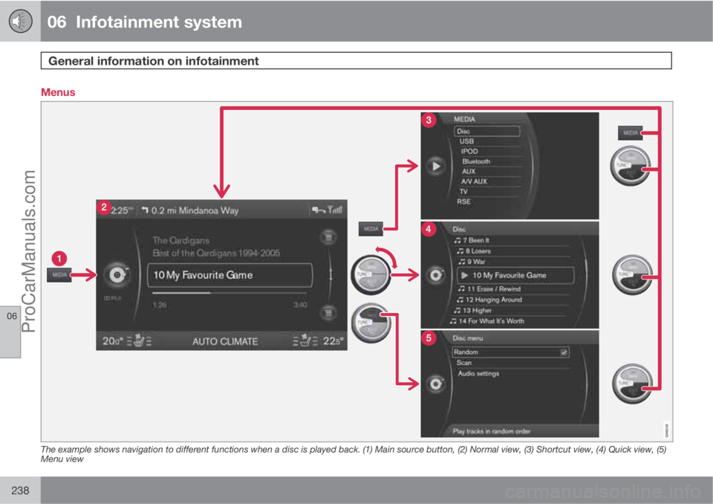Viewport: 713px width, 504px height.
Task: Click the lower round list icon on the playback screen
Action: [x=327, y=312]
